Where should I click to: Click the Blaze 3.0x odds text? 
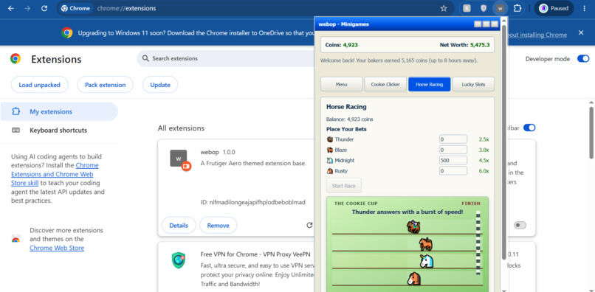(x=484, y=150)
